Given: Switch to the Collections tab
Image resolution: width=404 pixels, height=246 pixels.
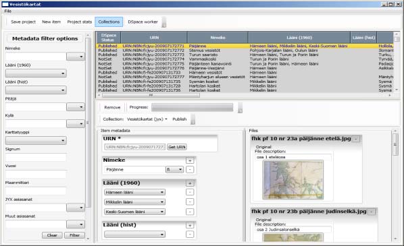Looking at the screenshot, I should 109,22.
